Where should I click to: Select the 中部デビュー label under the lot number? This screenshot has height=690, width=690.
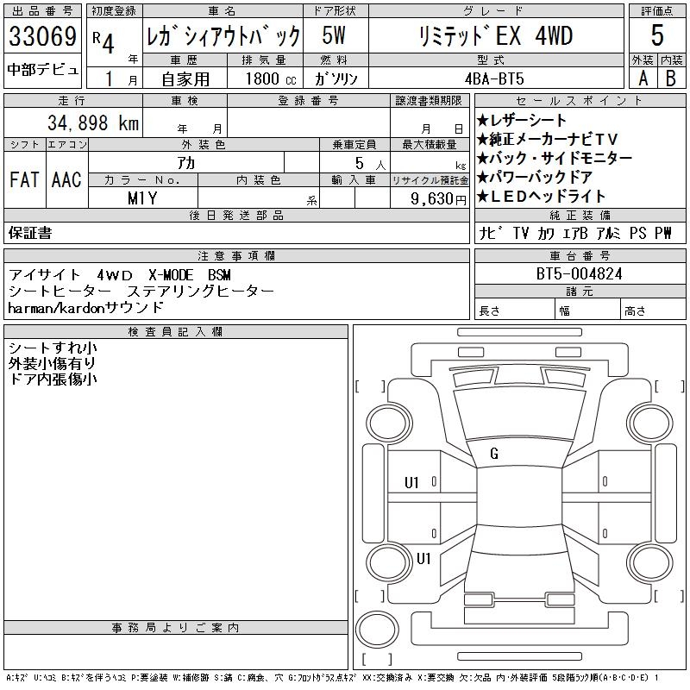coord(43,70)
